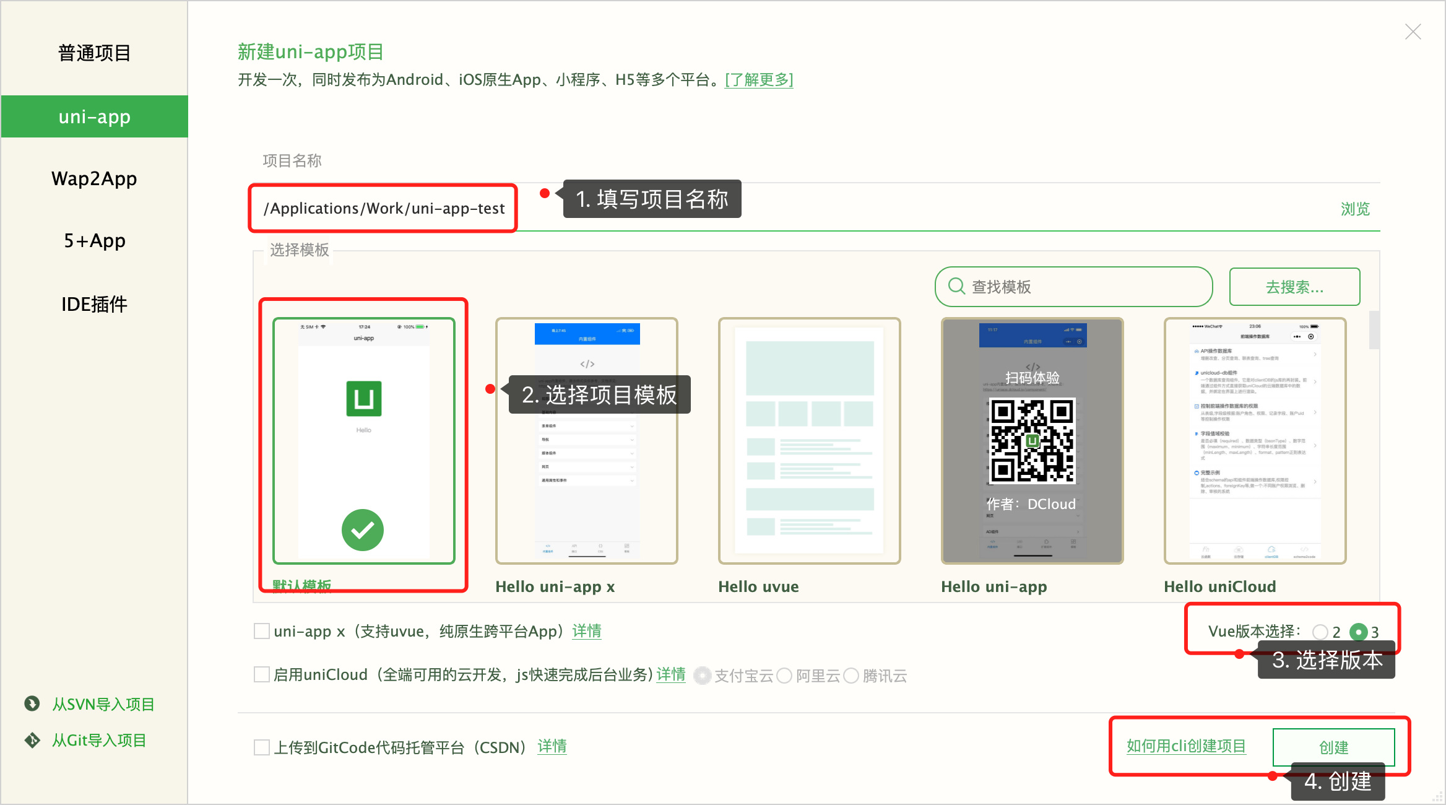Screen dimensions: 1446x805
Task: Click the 浏览 browse link
Action: 1355,209
